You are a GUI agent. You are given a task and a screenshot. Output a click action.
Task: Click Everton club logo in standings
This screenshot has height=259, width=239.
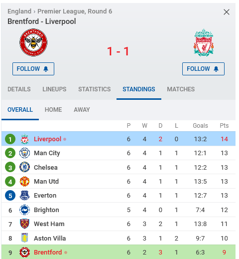[24, 196]
